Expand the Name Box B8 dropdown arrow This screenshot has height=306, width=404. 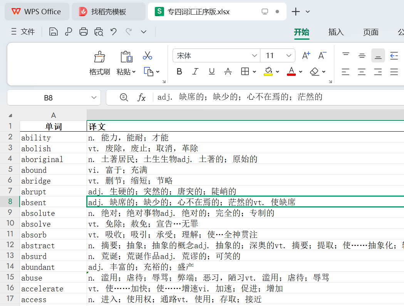coord(94,98)
